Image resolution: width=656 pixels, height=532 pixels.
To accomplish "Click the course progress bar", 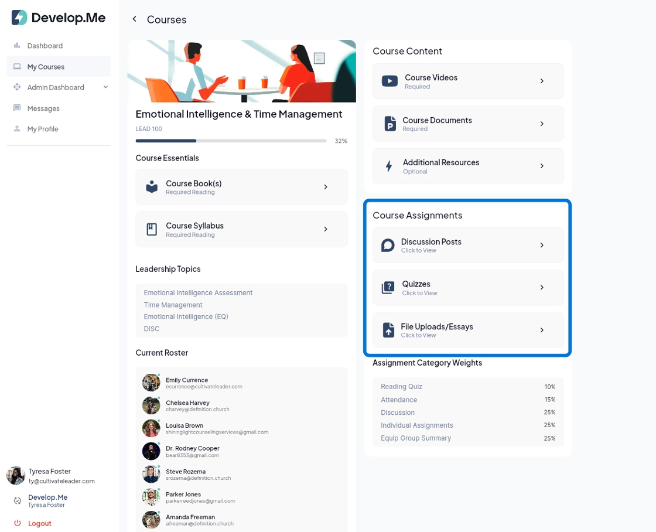I will [231, 141].
